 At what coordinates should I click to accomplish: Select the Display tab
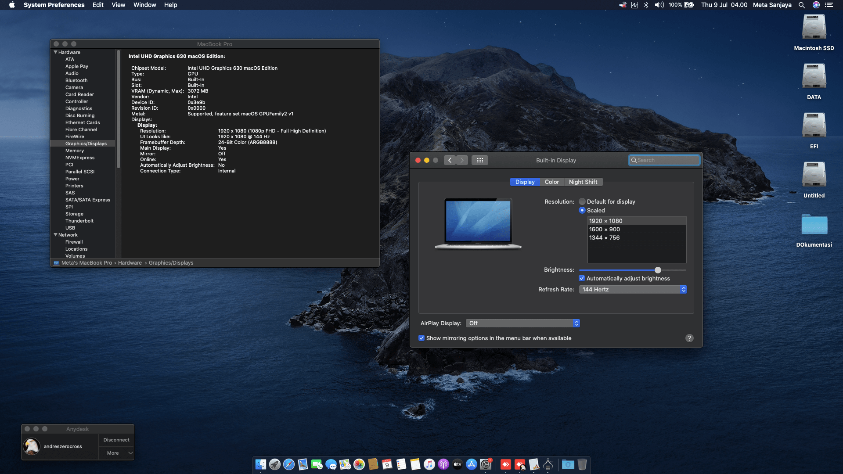click(x=525, y=182)
